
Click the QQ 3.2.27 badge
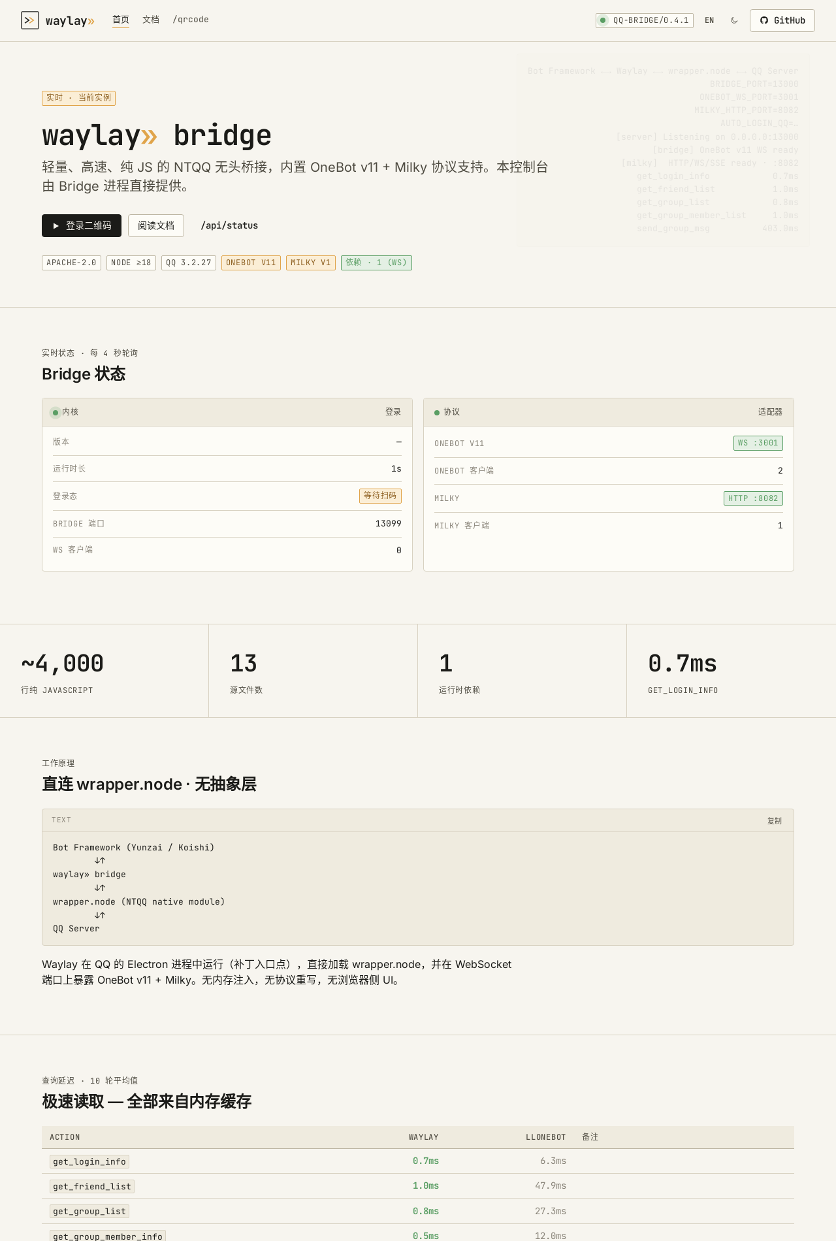(189, 263)
